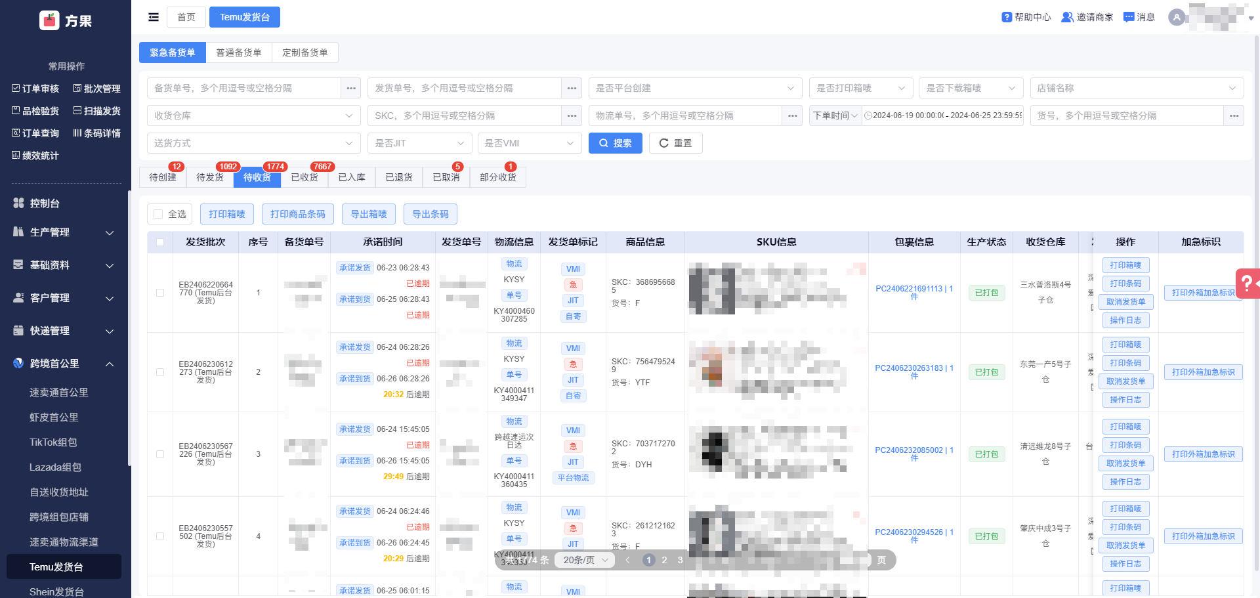Viewport: 1260px width, 598px height.
Task: Toggle the table header select-all checkbox
Action: tap(160, 242)
